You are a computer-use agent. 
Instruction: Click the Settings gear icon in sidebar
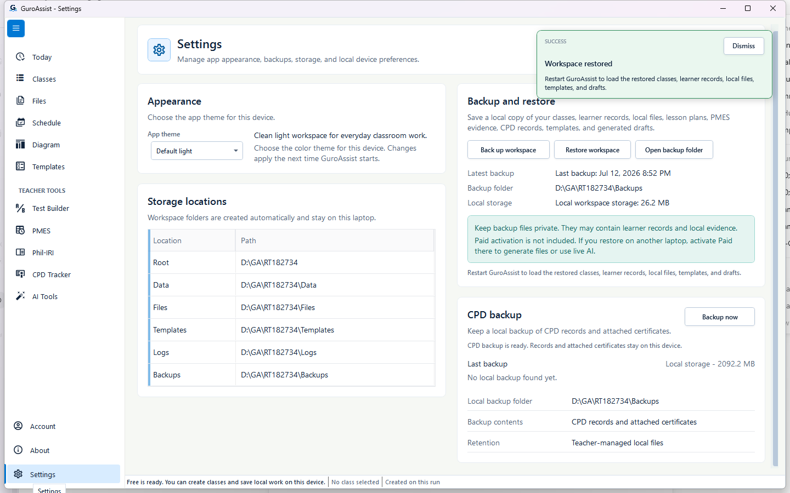coord(18,474)
